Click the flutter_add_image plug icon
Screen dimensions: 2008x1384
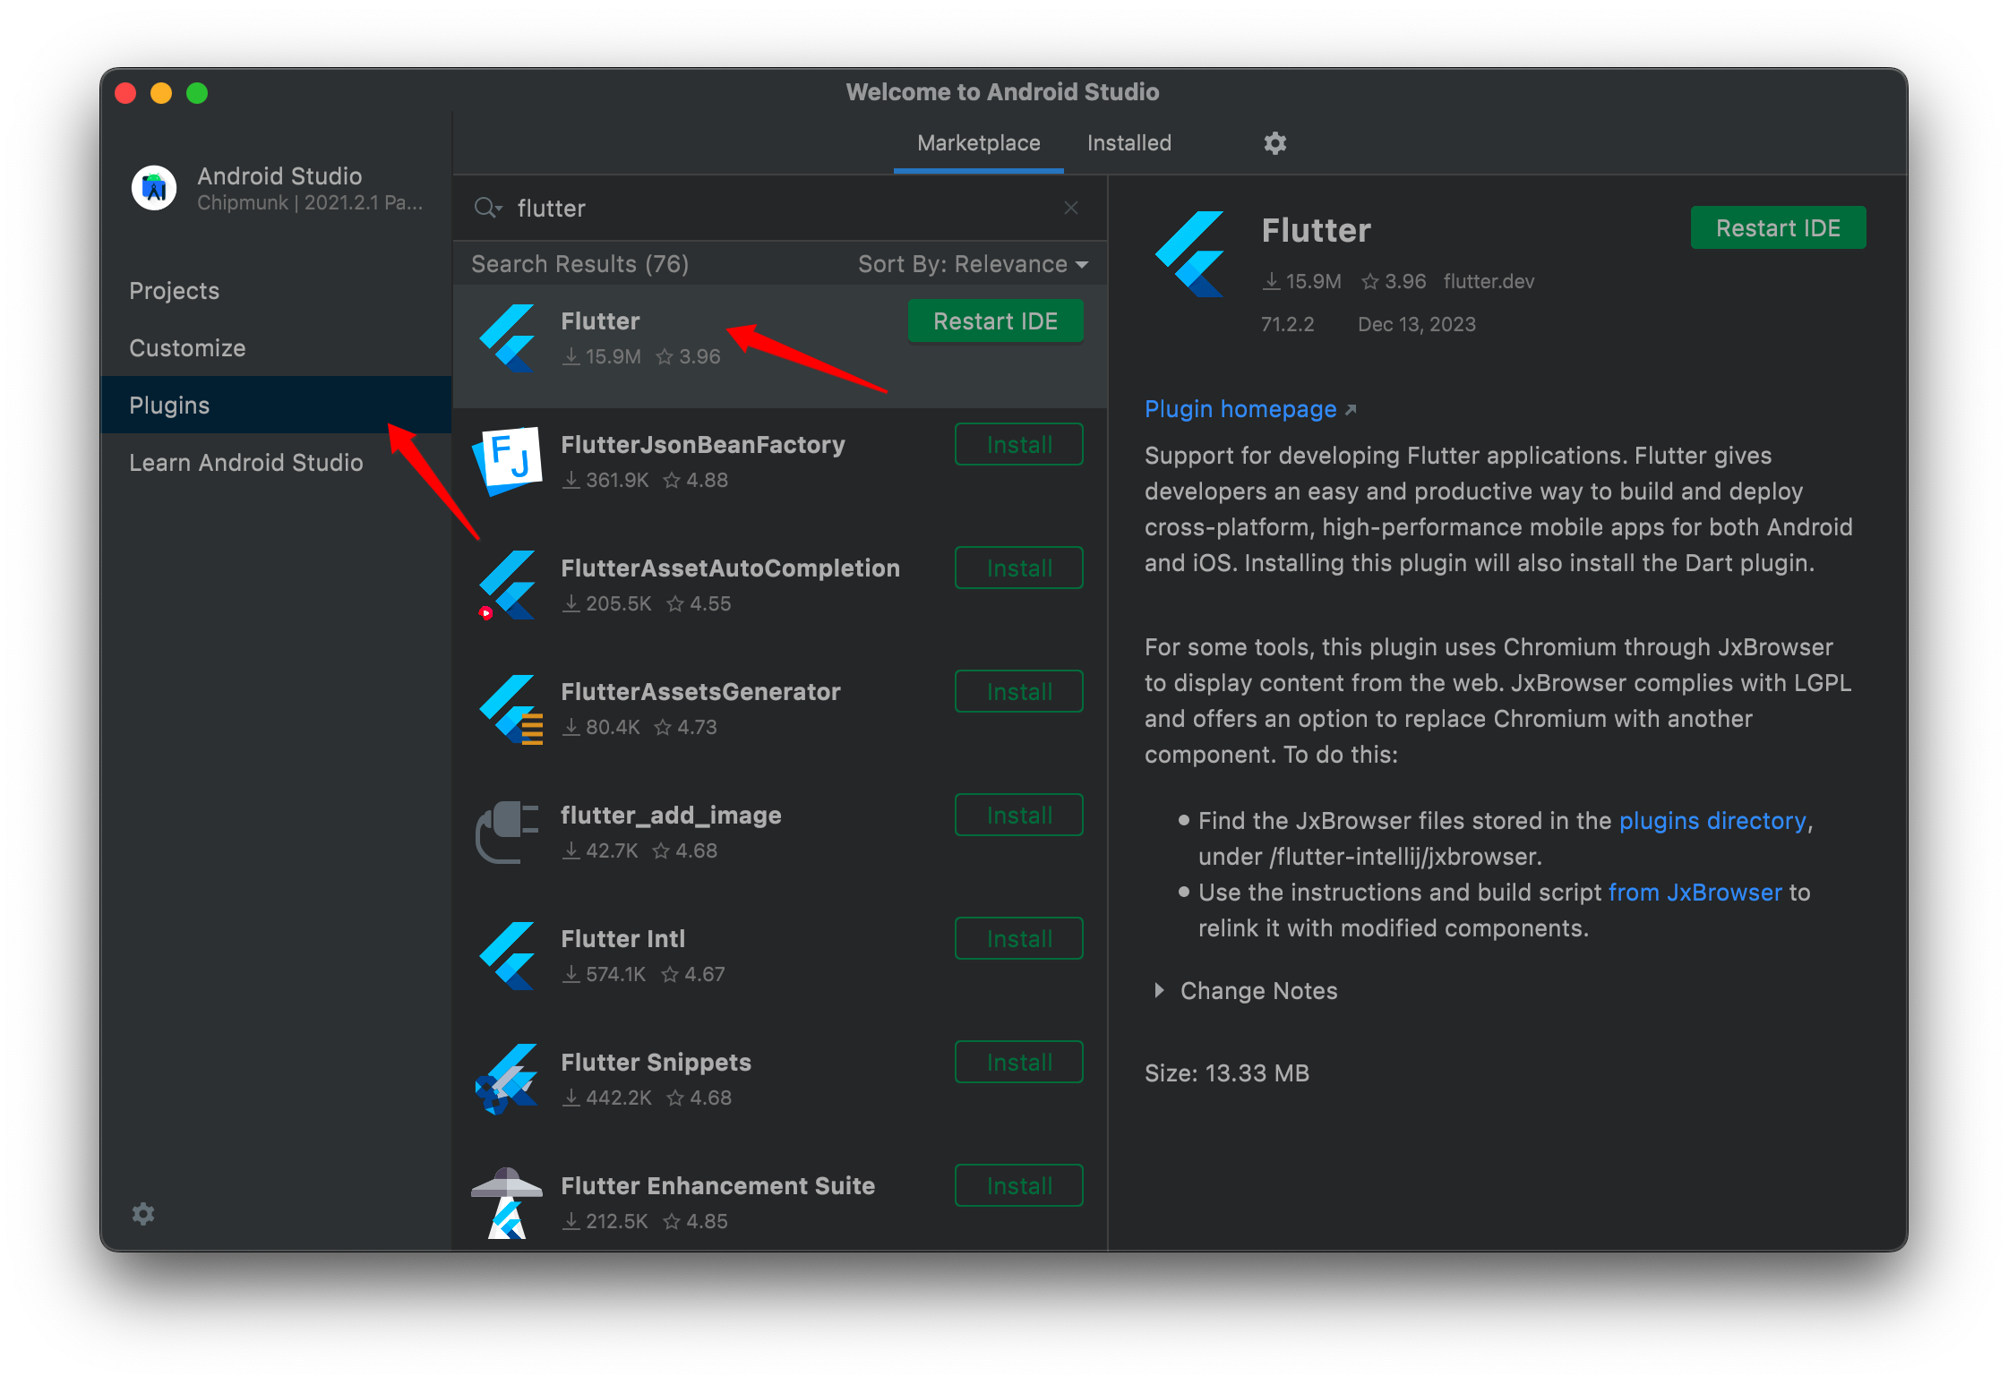point(508,832)
